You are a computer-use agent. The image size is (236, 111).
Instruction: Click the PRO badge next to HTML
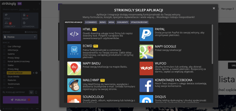click(94, 29)
